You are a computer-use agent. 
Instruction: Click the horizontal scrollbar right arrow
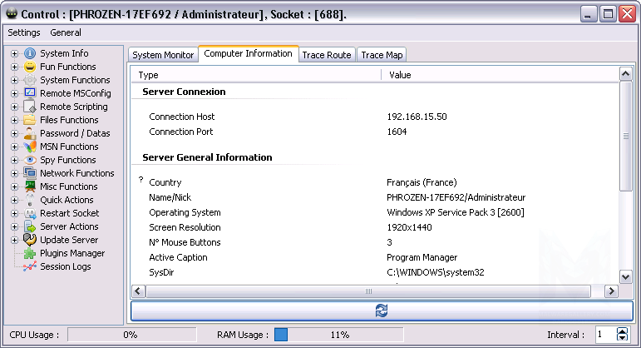[x=611, y=291]
